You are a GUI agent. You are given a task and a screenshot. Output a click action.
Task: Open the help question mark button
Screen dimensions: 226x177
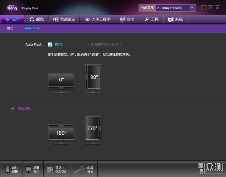[211, 8]
